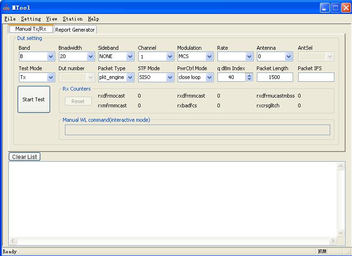This screenshot has width=352, height=256.
Task: Click the Rx Counters group title
Action: [77, 89]
